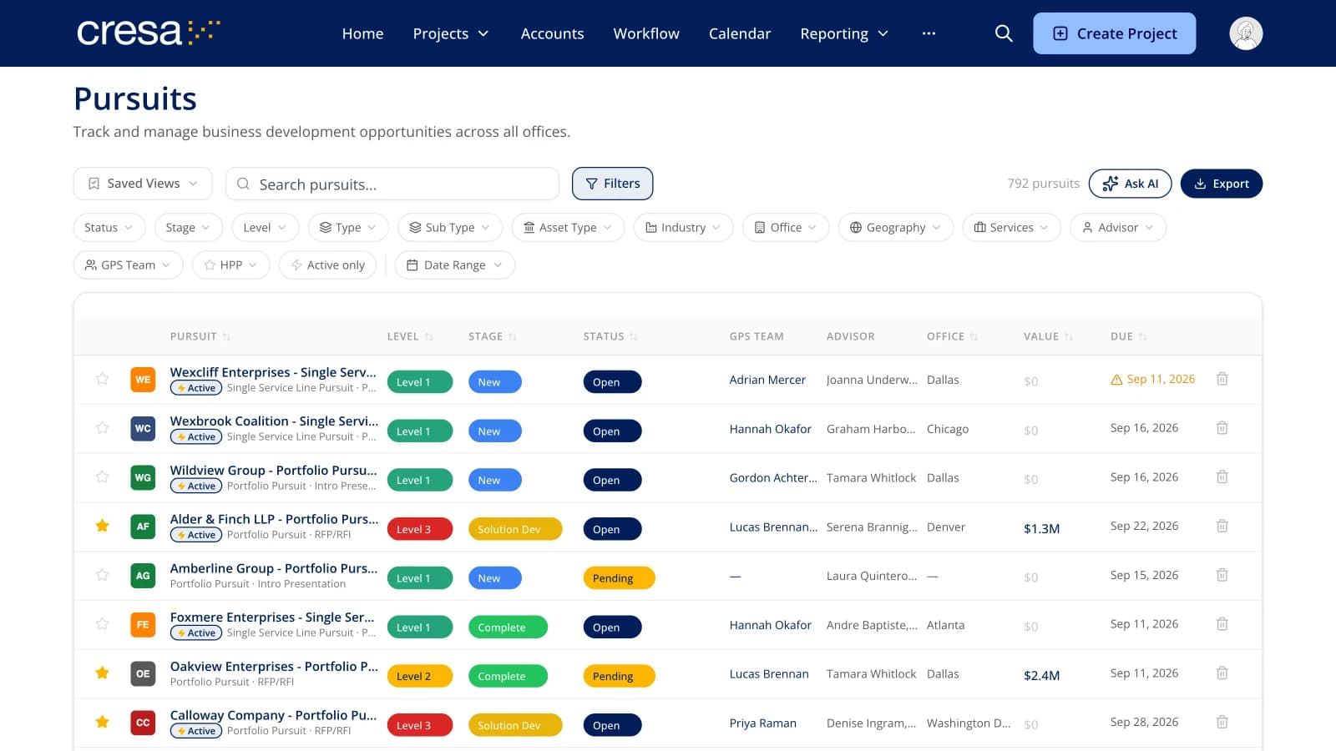Click the Filters button

612,184
